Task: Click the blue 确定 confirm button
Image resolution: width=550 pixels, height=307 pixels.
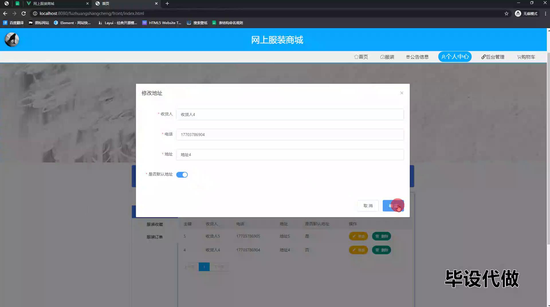Action: [393, 206]
